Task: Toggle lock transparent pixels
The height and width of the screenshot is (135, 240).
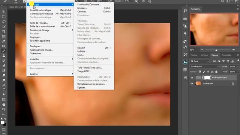Action: (200, 72)
